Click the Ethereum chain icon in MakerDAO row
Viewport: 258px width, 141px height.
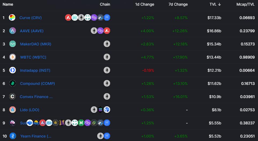(x=107, y=44)
